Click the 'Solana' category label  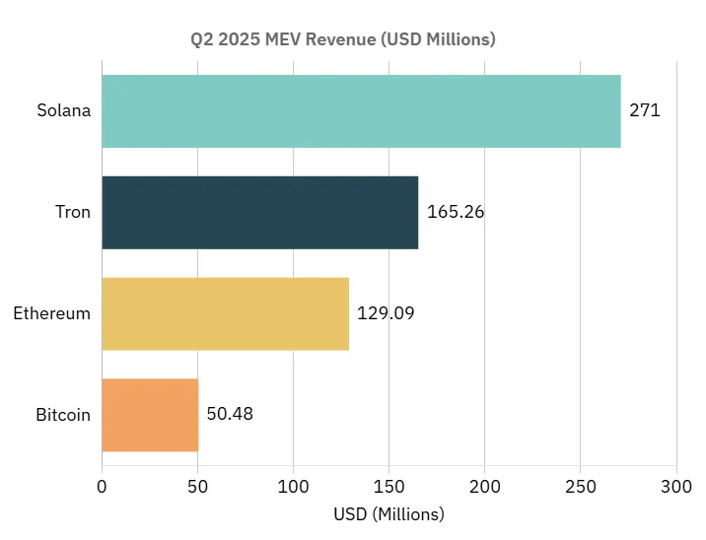pos(63,110)
